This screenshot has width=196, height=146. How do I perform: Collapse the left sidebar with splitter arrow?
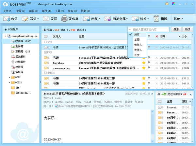tap(41, 82)
